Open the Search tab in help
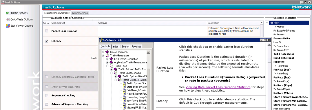Screen dimensions: 312x110 (x=125, y=47)
